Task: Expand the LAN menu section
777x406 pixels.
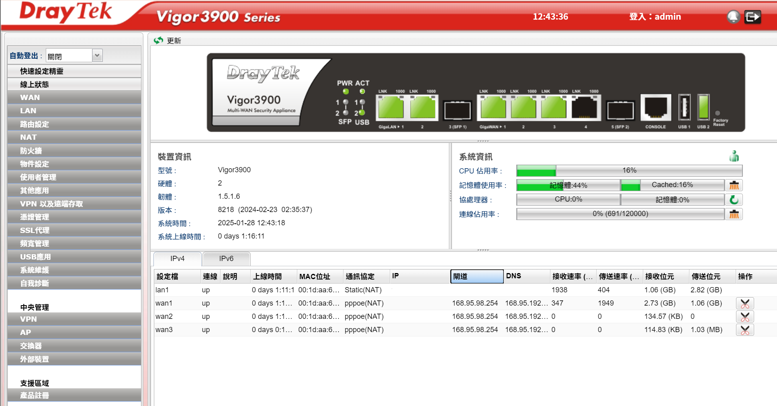Action: pyautogui.click(x=74, y=110)
